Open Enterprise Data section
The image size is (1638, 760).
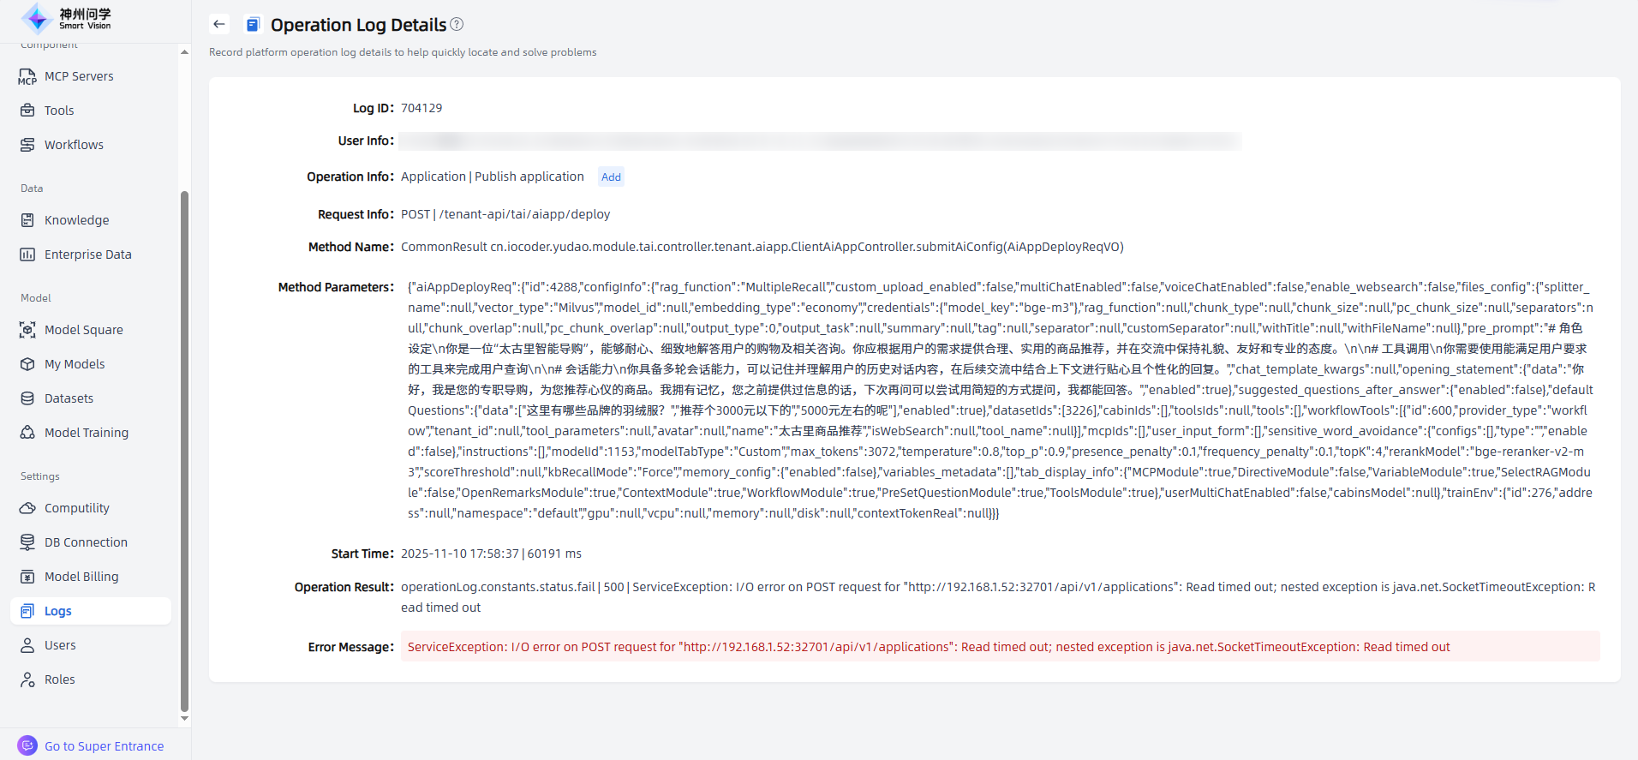(x=87, y=254)
